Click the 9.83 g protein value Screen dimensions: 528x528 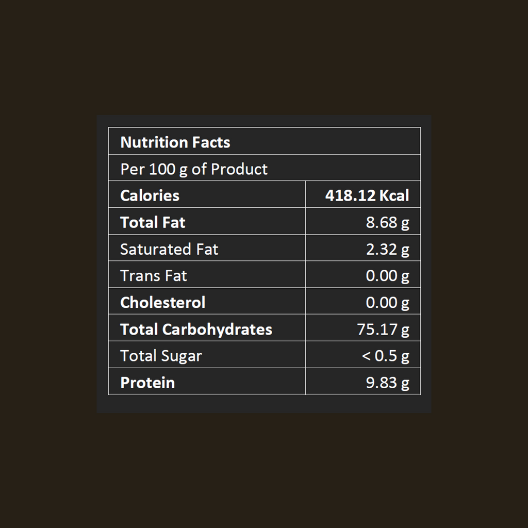coord(387,383)
